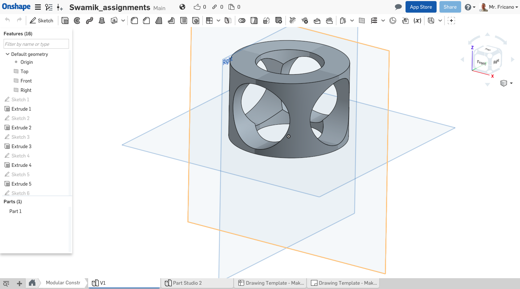Select the Draft tool

[x=159, y=21]
